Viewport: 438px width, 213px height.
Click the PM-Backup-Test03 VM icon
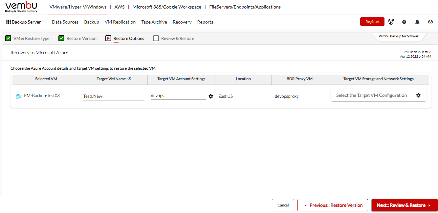pos(18,96)
